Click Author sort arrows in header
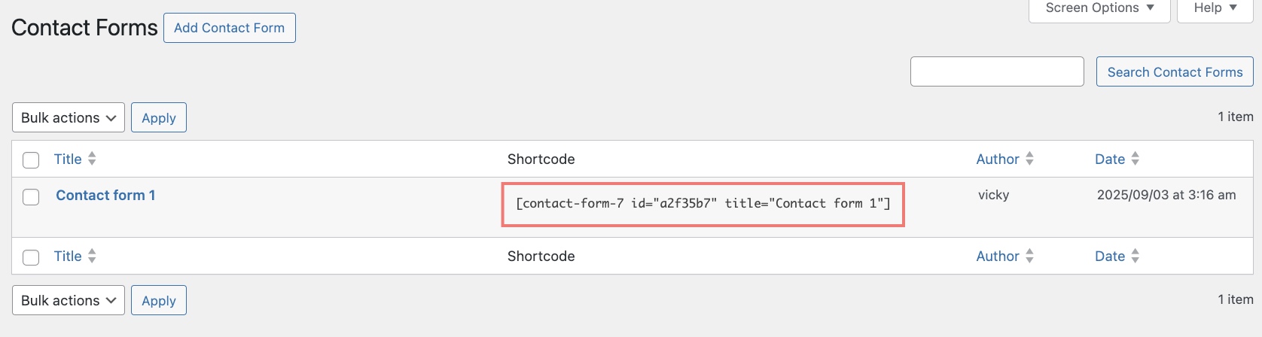The width and height of the screenshot is (1262, 337). click(x=1029, y=159)
